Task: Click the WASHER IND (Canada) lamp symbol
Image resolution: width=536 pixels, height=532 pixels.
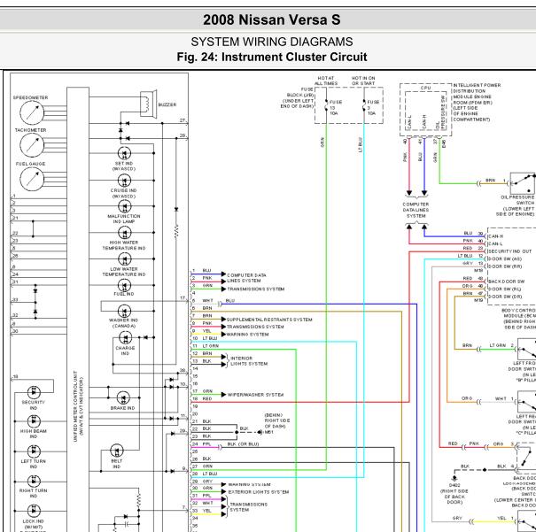Action: [x=124, y=311]
